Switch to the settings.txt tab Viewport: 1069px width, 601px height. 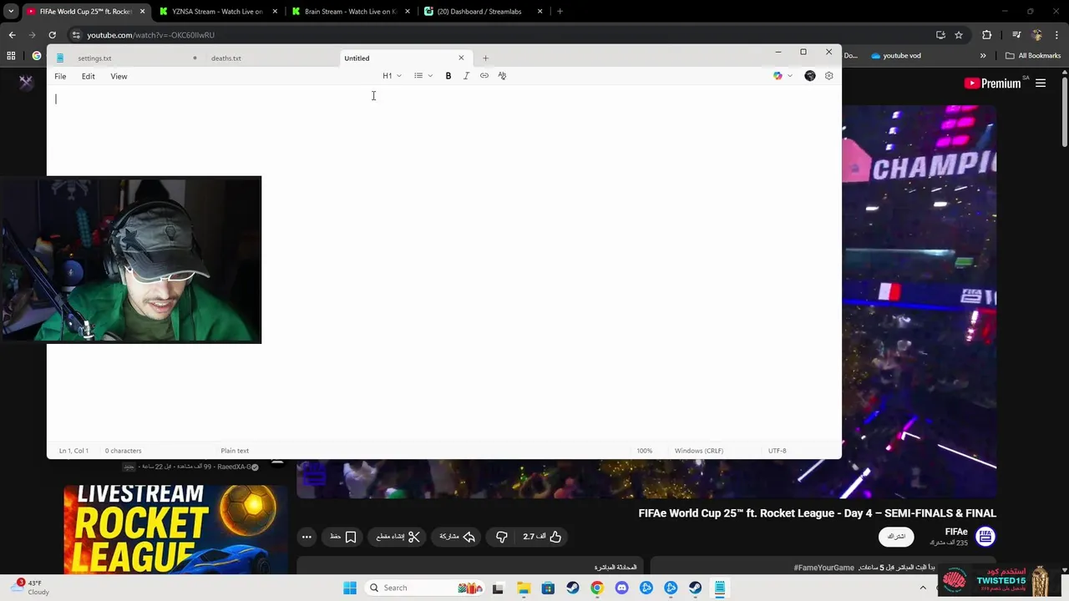click(125, 58)
